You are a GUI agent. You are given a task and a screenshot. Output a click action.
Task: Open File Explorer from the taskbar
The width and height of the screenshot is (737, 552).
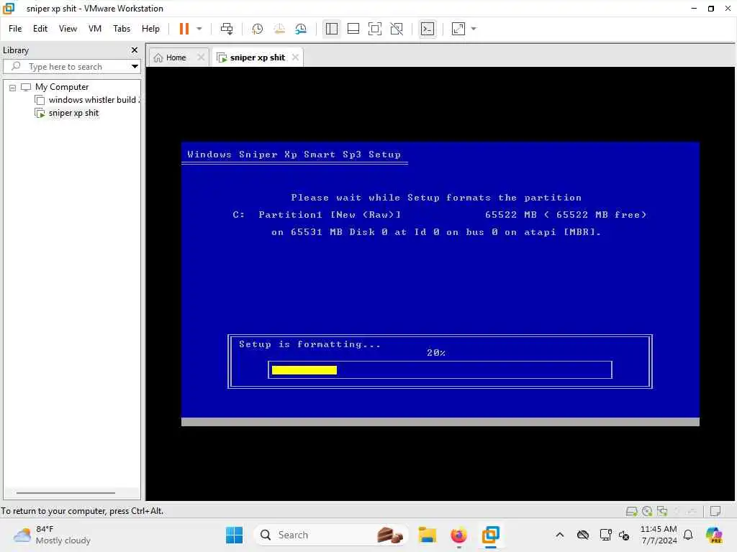click(x=428, y=535)
